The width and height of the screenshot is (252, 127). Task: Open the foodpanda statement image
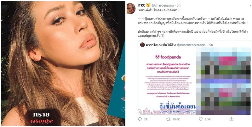pos(167,81)
